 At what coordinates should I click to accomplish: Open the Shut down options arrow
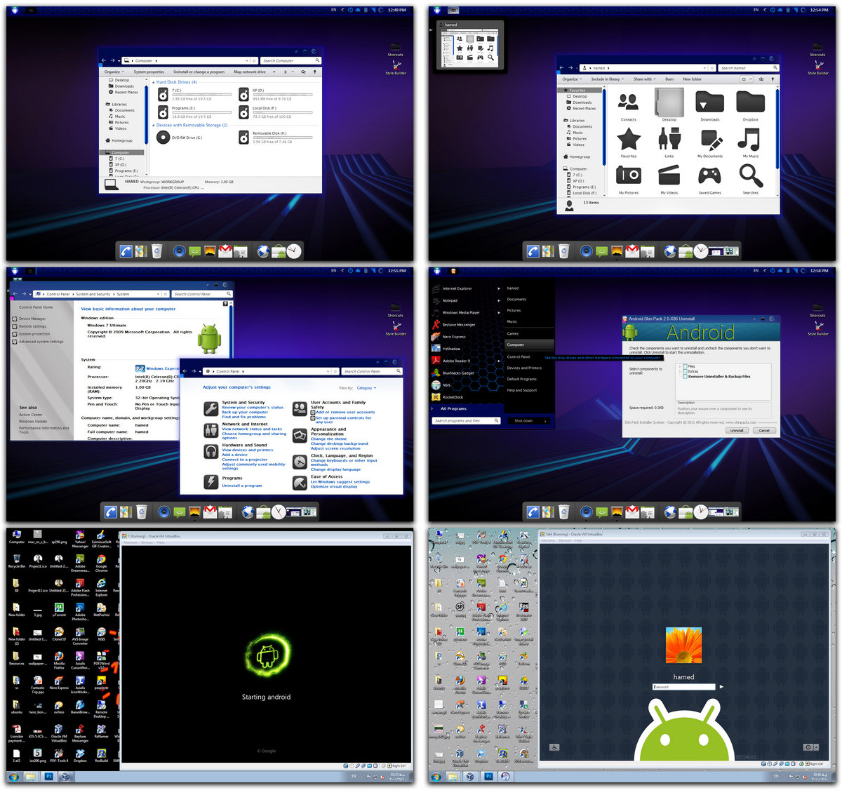tap(545, 421)
